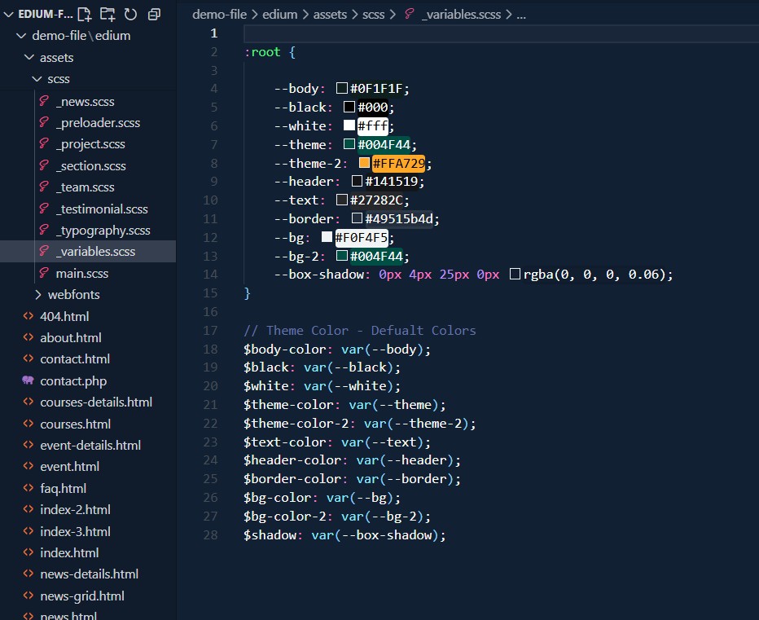This screenshot has width=759, height=620.
Task: Open the color picker for --theme #004F44
Action: click(349, 144)
